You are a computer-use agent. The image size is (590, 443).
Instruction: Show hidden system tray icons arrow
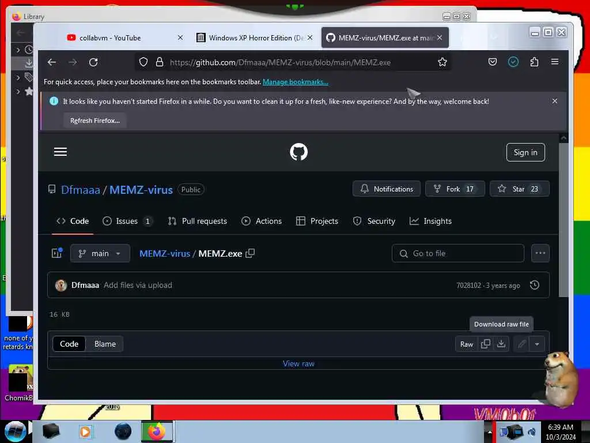tap(490, 431)
